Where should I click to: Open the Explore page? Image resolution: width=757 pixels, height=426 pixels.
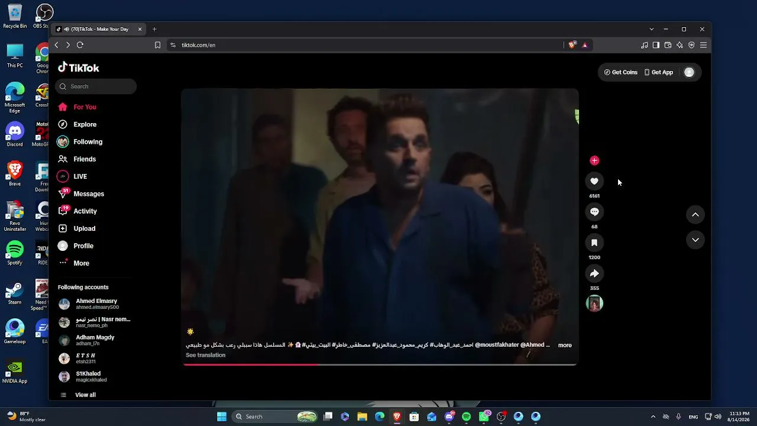click(x=77, y=124)
